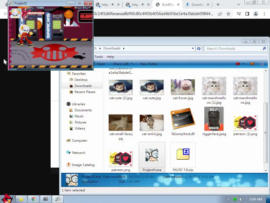Click the Chrome profile avatar icon
Viewport: 270px width, 203px height.
pos(256,14)
